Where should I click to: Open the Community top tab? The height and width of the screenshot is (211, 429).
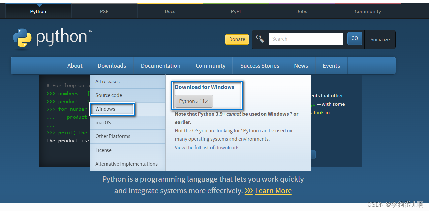click(368, 11)
